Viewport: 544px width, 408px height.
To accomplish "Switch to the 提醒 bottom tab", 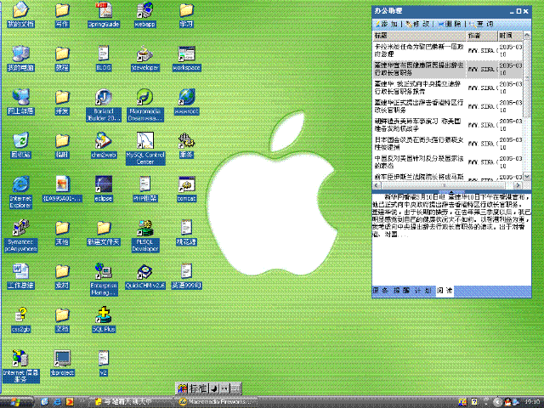I will 401,291.
